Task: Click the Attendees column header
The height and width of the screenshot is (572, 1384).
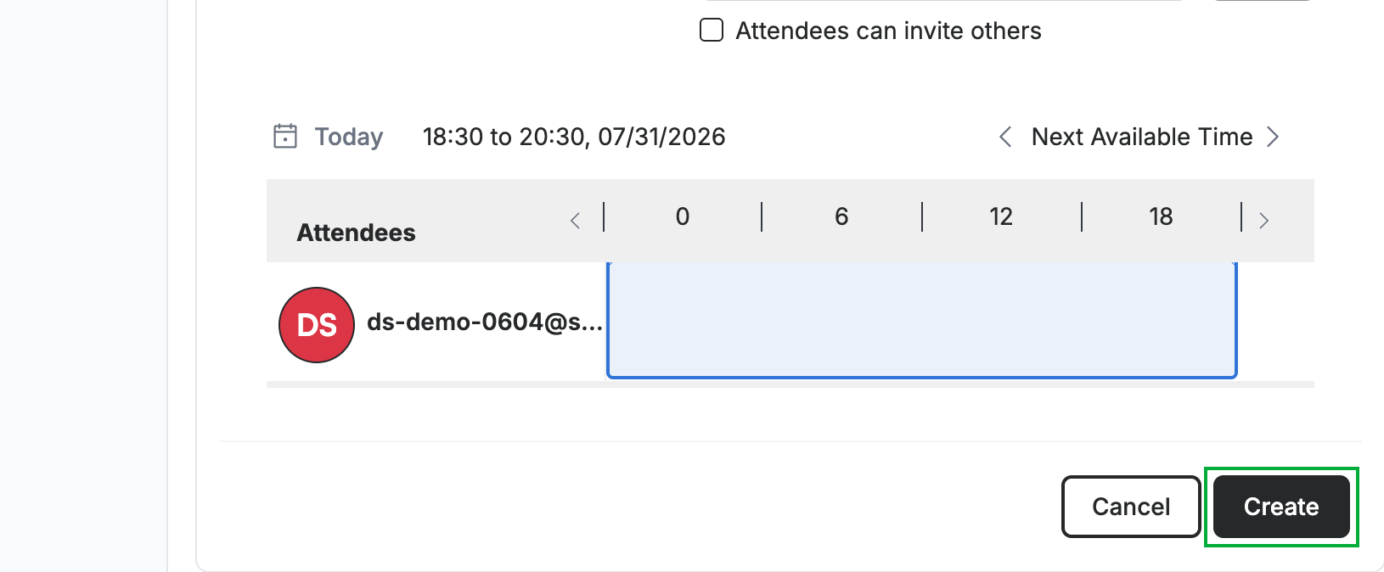Action: pyautogui.click(x=356, y=233)
